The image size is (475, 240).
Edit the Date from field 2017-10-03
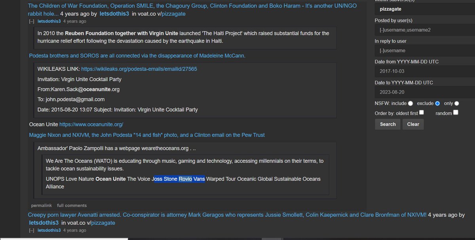tap(425, 71)
